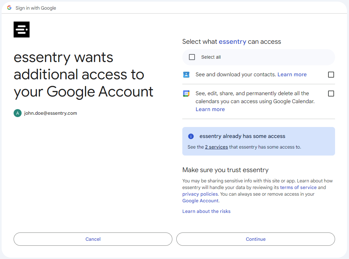Click the essentry app logo
The width and height of the screenshot is (349, 259).
(22, 30)
